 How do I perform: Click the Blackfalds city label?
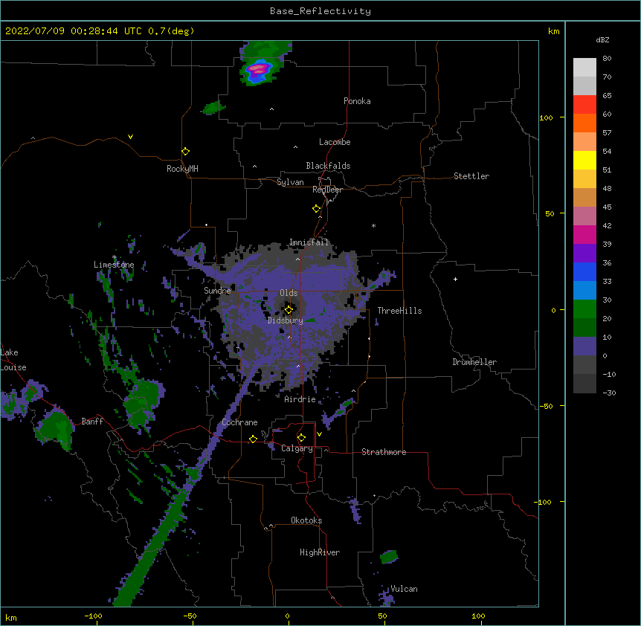tap(328, 166)
